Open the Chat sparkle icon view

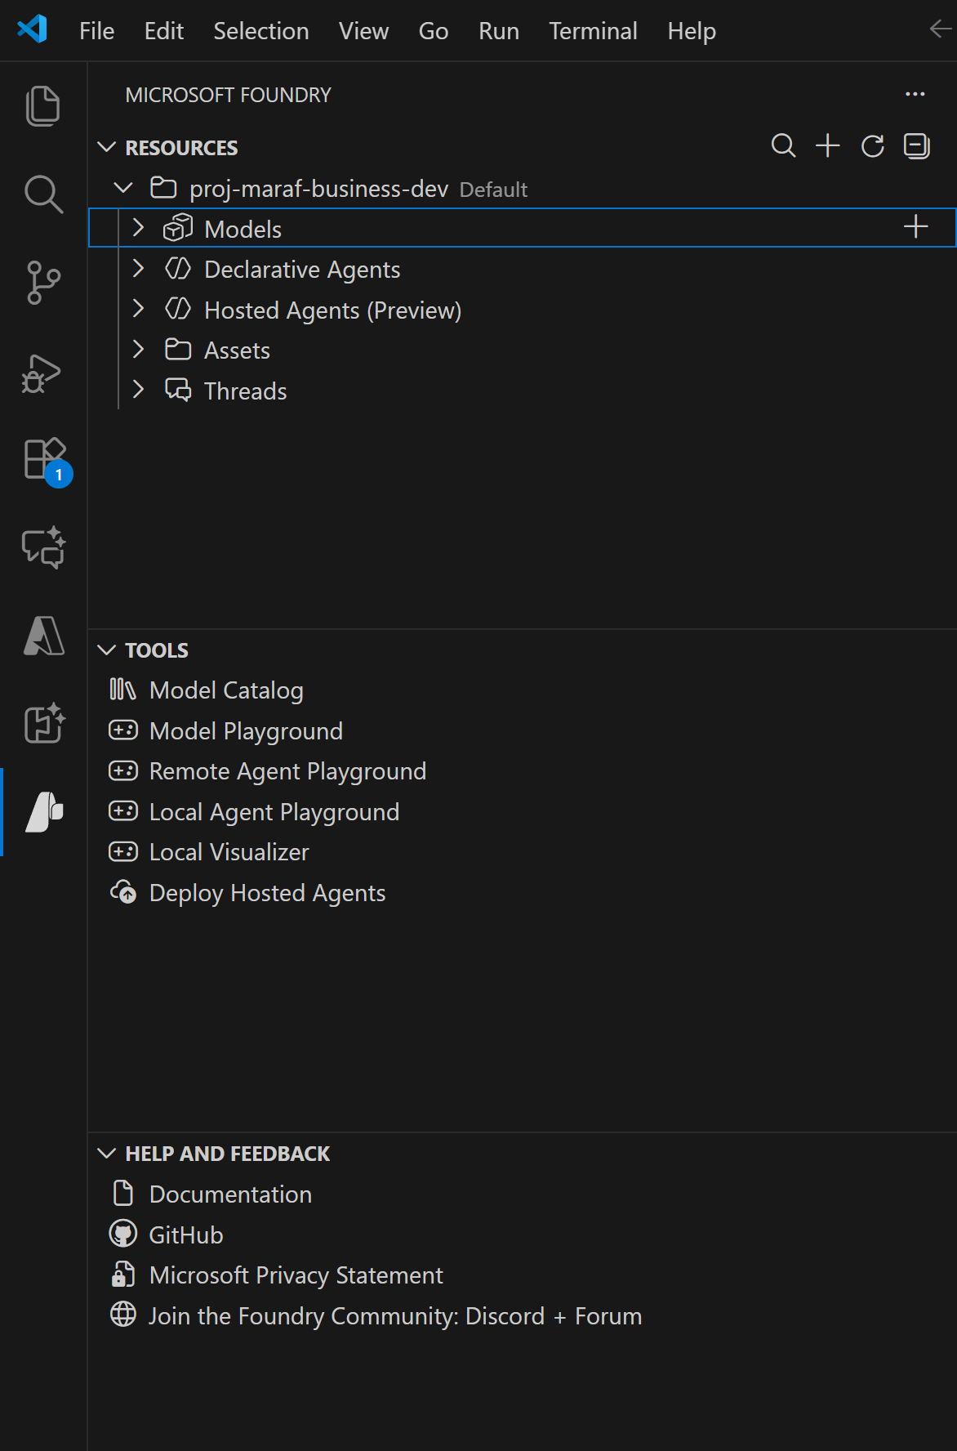(x=42, y=547)
